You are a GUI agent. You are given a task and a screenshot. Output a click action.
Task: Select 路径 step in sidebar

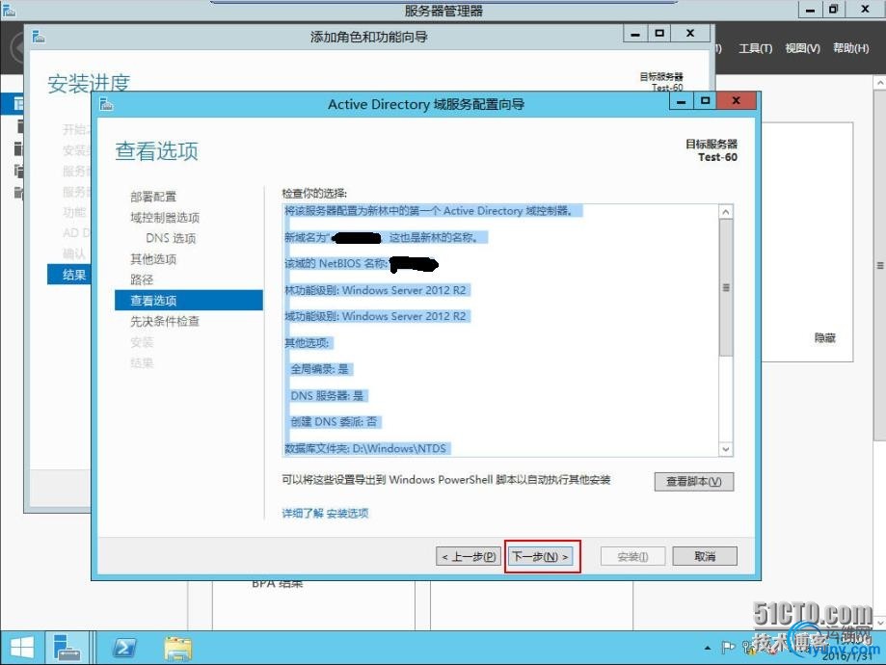[142, 279]
